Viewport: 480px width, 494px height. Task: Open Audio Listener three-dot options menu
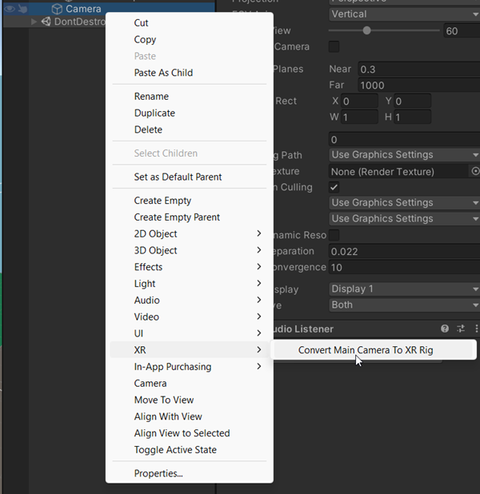[476, 329]
